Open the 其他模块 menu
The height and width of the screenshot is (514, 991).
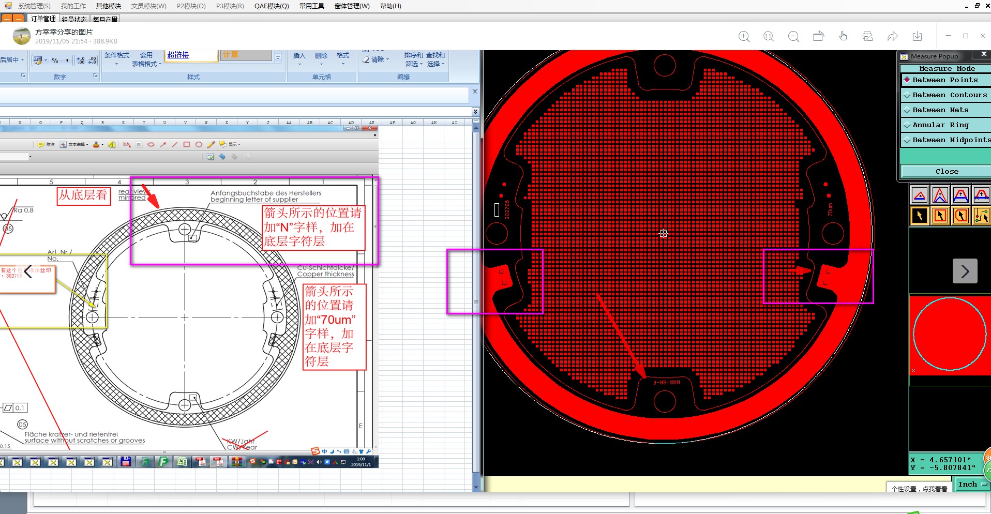109,6
